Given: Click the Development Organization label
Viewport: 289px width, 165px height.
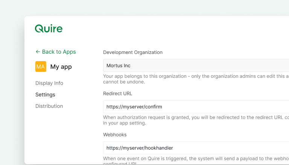Looking at the screenshot, I should 133,52.
